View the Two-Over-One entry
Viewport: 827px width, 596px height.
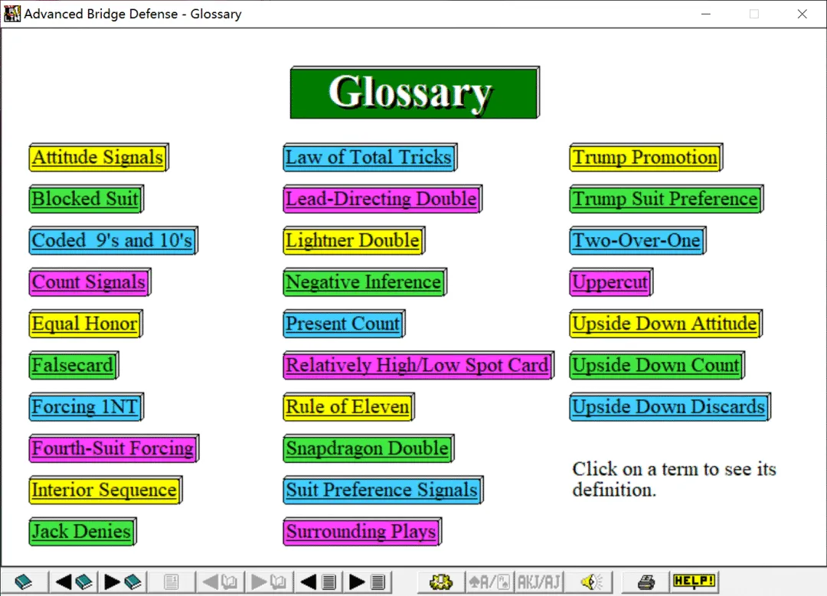click(638, 240)
